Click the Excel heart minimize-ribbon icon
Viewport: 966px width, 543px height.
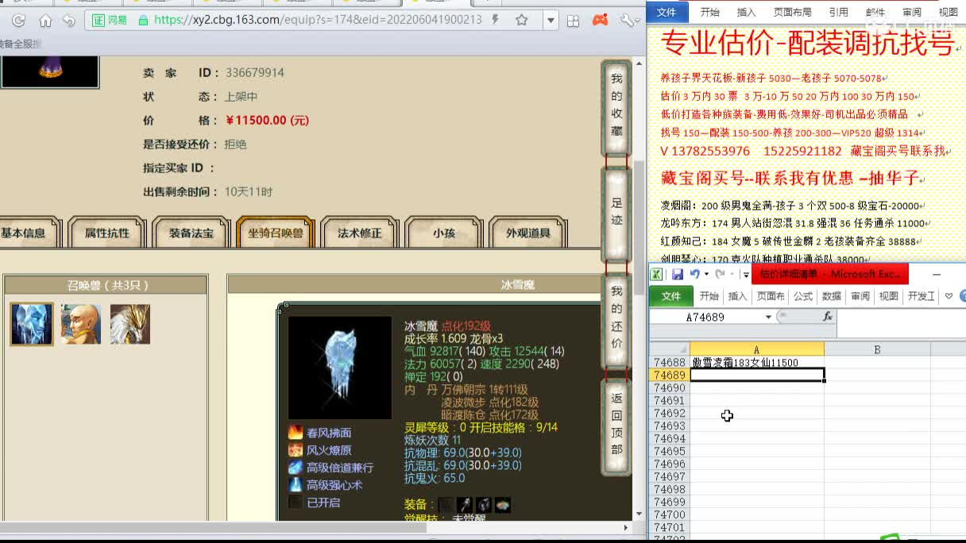click(x=949, y=296)
